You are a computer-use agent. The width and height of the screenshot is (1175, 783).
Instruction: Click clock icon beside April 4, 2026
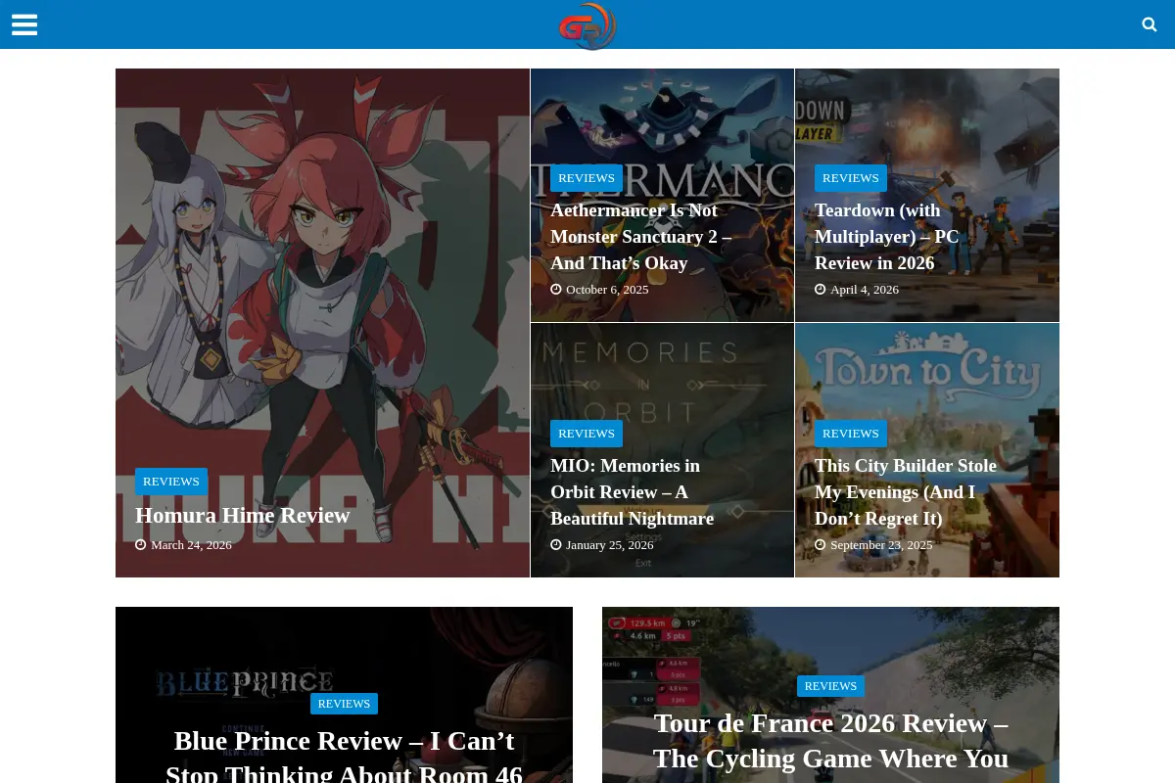(821, 290)
